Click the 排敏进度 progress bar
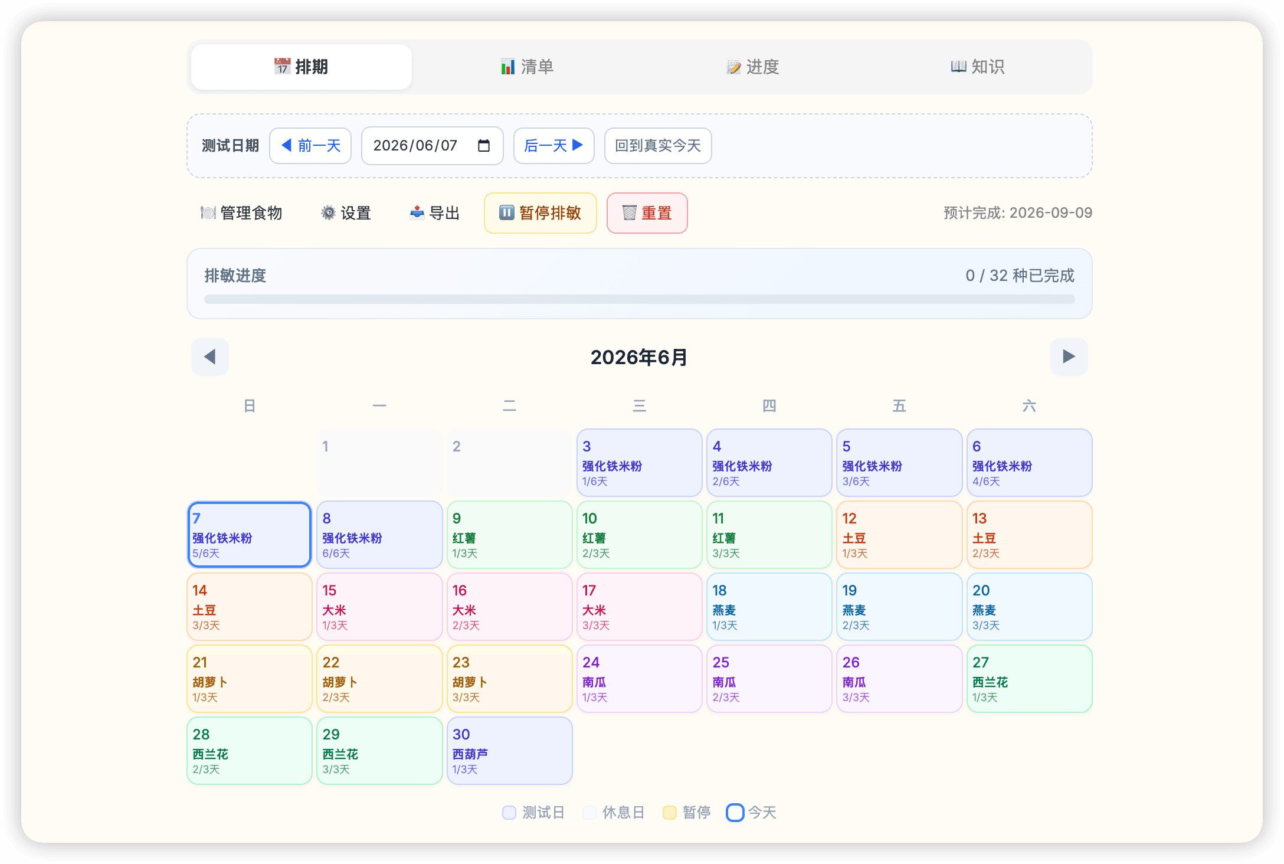Screen dimensions: 1284x864 point(640,299)
